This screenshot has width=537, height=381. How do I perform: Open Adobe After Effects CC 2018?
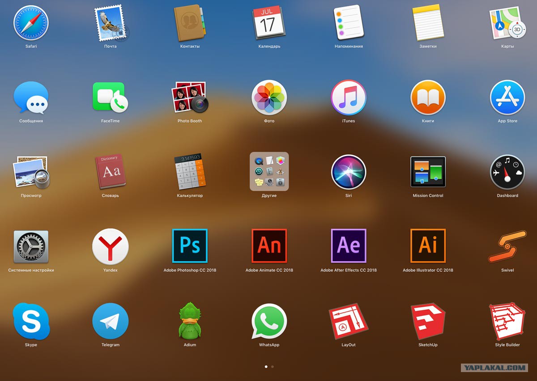pos(349,246)
